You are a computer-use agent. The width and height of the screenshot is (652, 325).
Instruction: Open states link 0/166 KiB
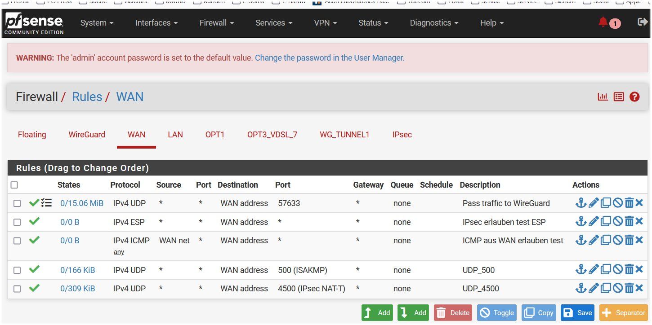[78, 270]
